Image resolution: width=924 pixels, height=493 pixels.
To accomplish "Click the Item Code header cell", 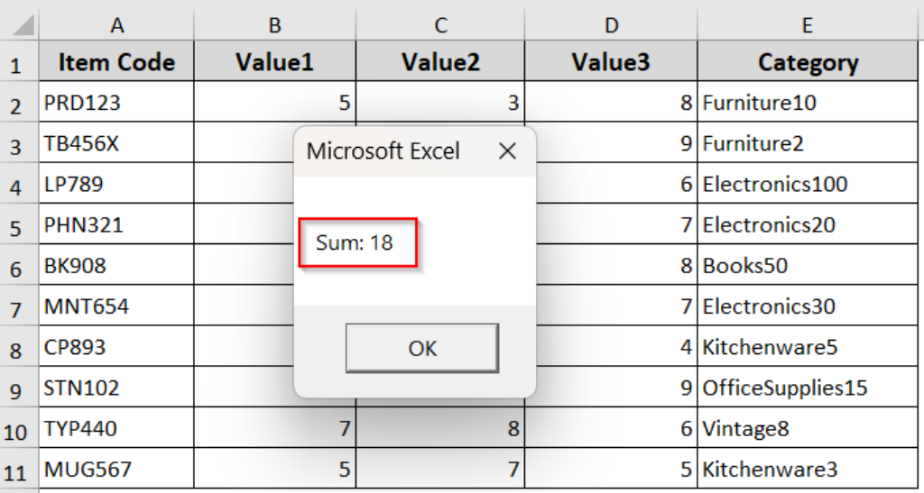I will point(116,63).
